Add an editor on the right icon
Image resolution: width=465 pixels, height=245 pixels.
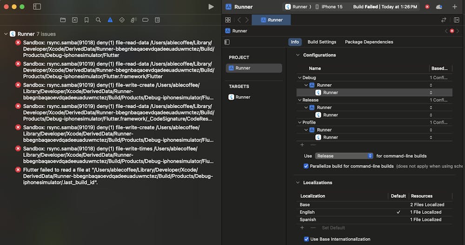coord(457,20)
